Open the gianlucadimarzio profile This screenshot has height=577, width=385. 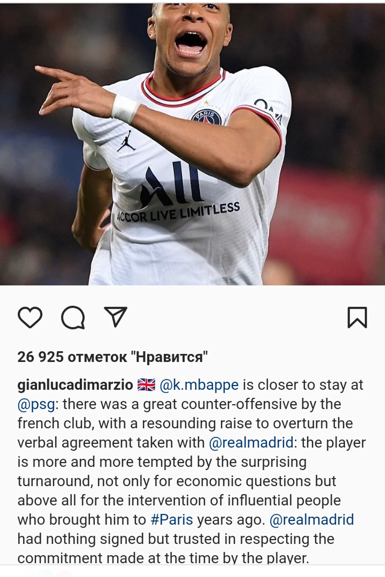(x=75, y=385)
